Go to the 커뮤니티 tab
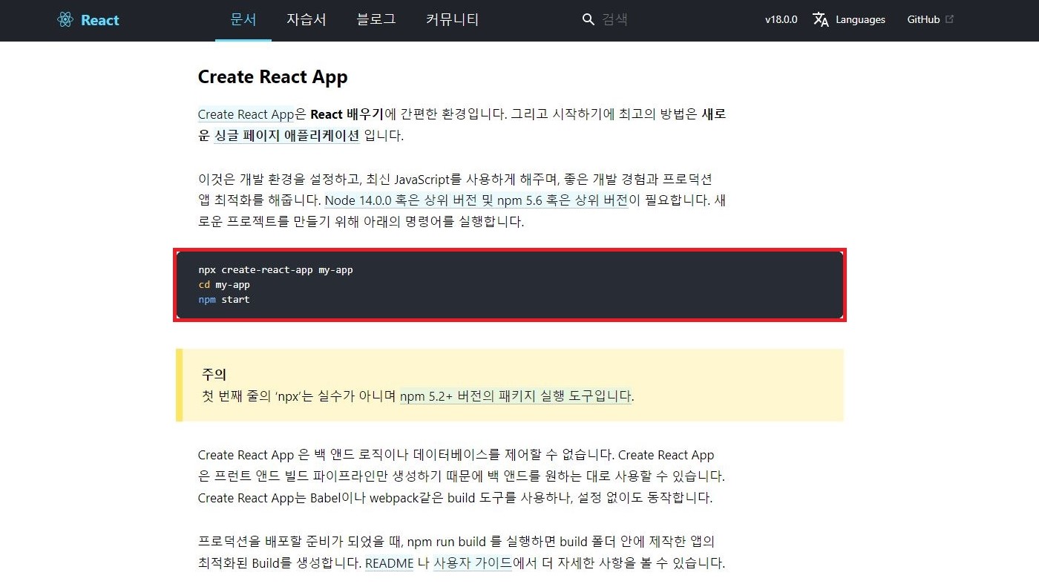 click(453, 20)
